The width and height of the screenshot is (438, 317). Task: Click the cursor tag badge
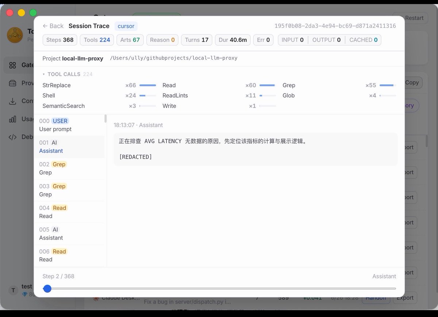click(x=126, y=26)
